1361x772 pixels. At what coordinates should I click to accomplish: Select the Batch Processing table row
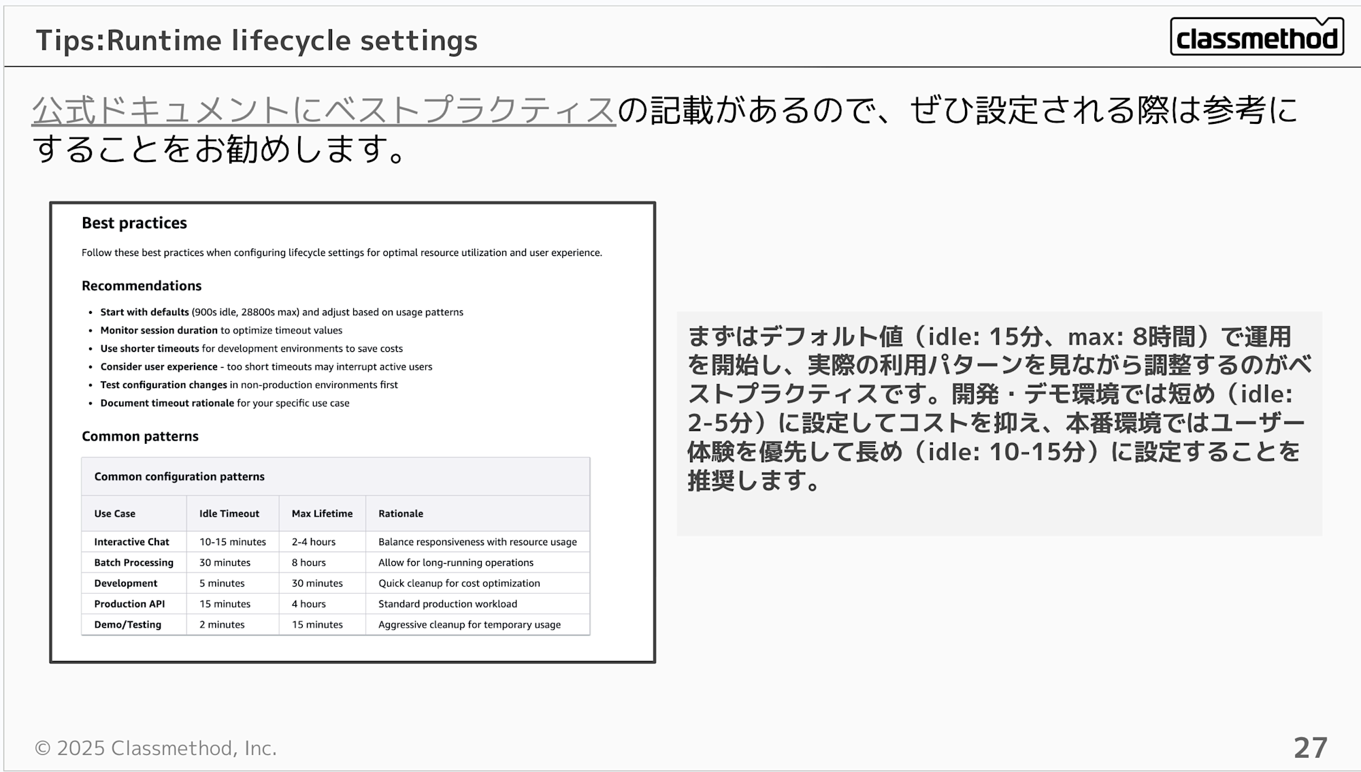(x=133, y=563)
